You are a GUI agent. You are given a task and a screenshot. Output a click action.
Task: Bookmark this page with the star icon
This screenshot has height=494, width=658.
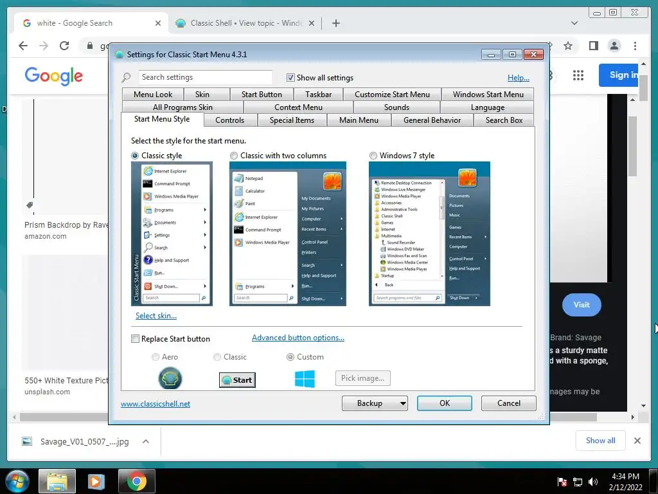(x=568, y=46)
